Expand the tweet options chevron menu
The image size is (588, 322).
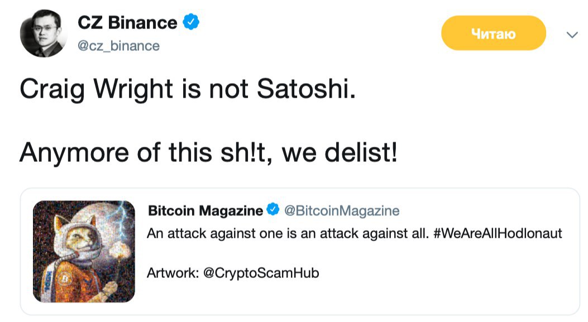point(572,35)
